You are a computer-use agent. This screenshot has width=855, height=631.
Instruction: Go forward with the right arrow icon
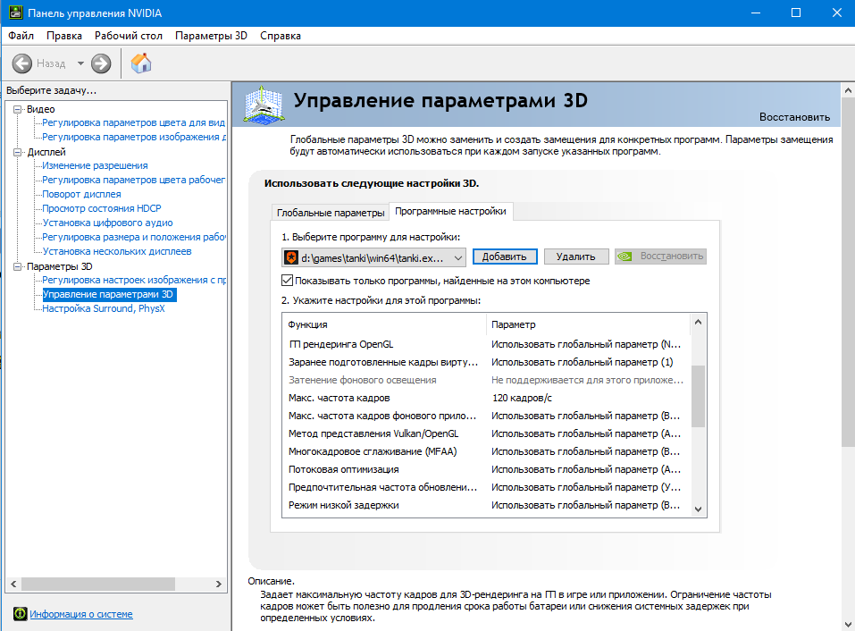point(101,63)
